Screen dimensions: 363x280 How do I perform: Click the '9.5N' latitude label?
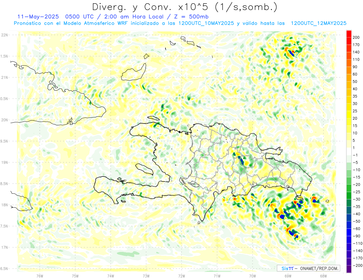point(5,141)
